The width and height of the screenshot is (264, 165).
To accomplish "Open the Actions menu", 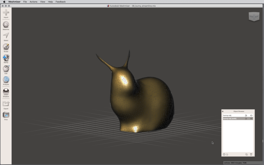I will (x=33, y=2).
